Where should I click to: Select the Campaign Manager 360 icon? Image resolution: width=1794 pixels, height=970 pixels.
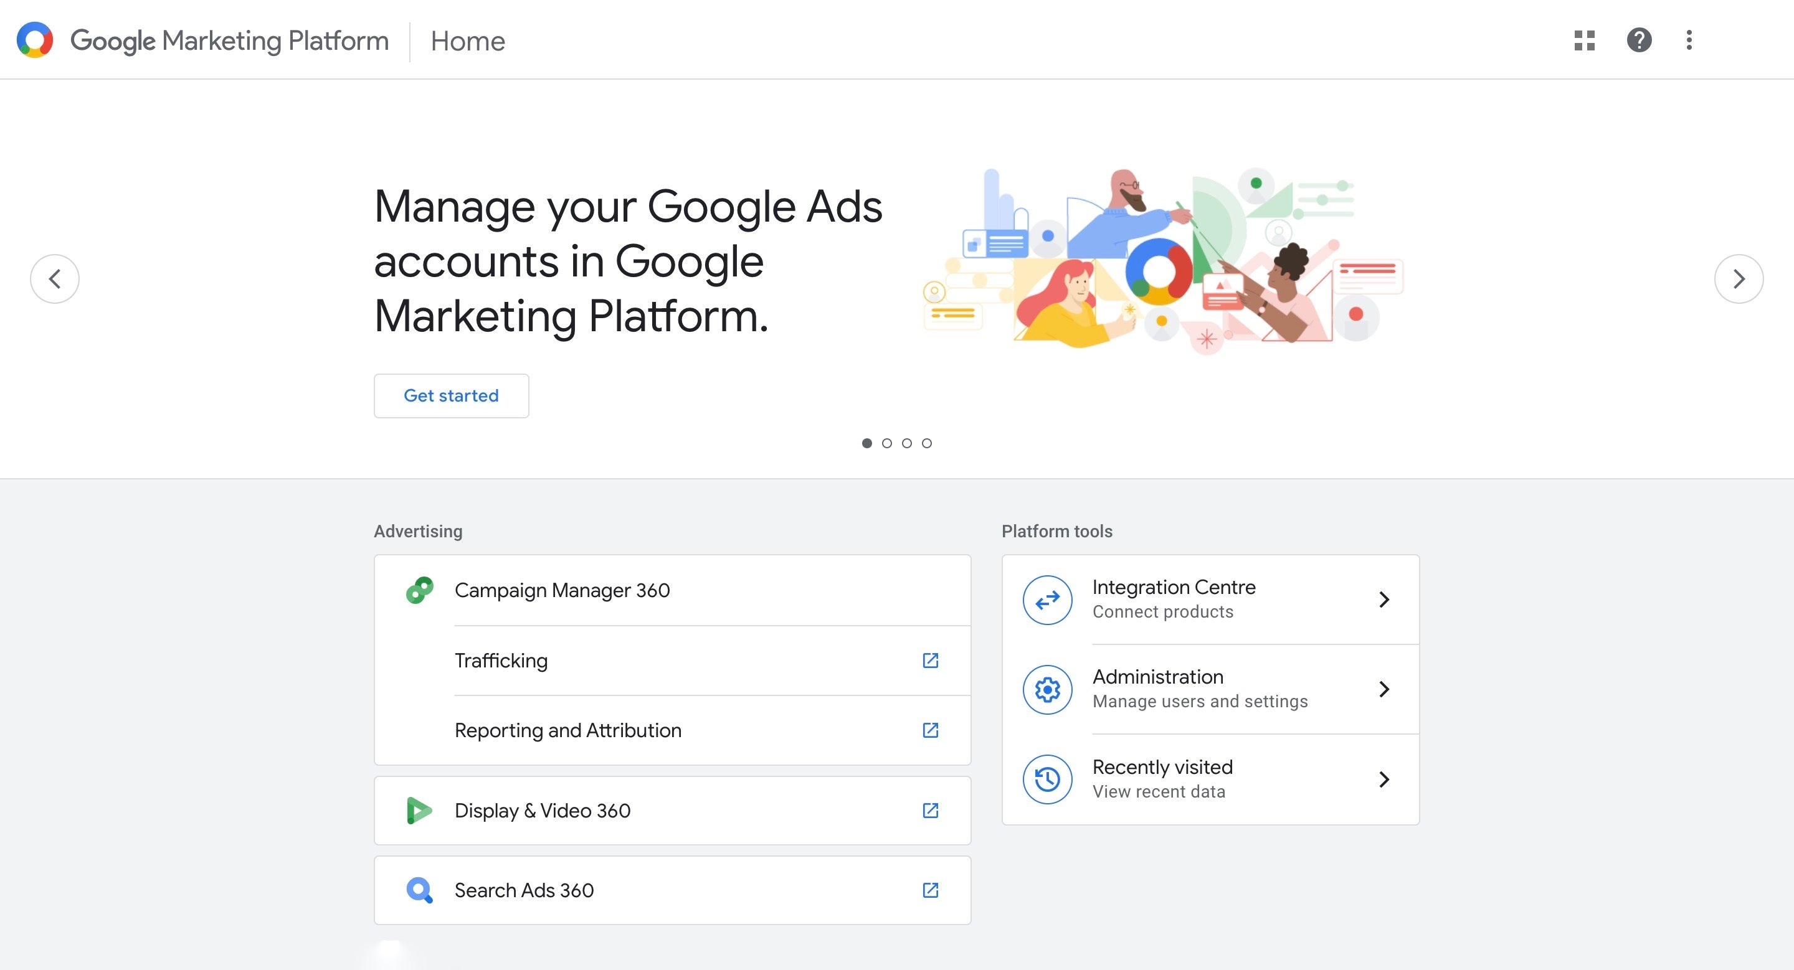click(418, 590)
